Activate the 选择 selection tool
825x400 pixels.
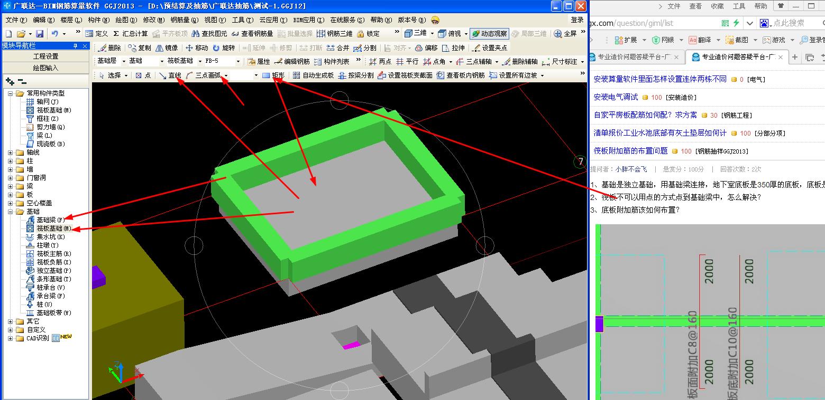111,75
